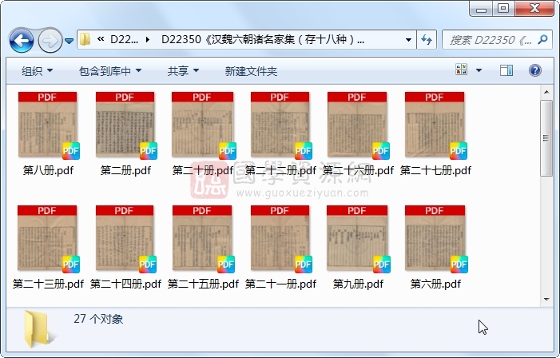Toggle the preview pane icon

tap(506, 70)
